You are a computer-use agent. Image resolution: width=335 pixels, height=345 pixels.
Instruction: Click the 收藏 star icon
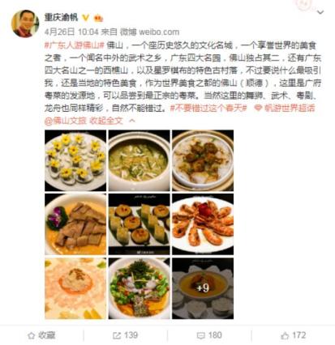pyautogui.click(x=32, y=335)
